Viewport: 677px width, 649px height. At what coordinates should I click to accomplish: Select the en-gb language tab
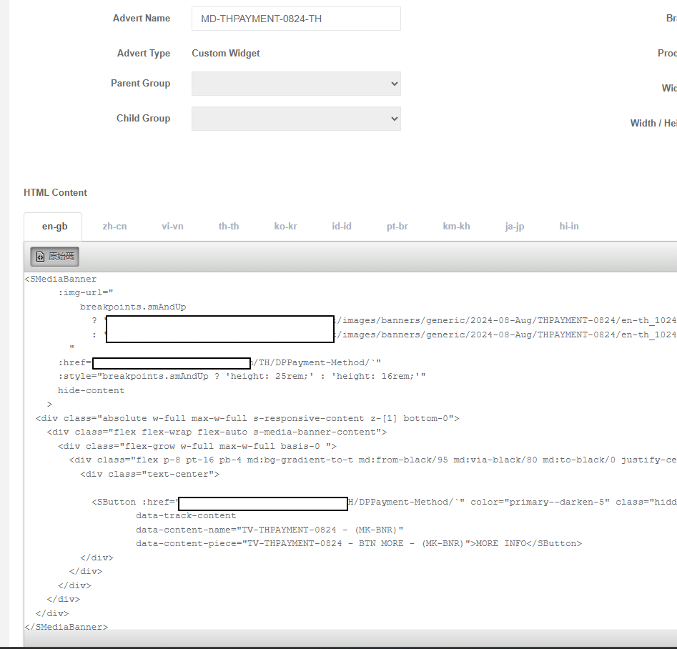click(54, 227)
